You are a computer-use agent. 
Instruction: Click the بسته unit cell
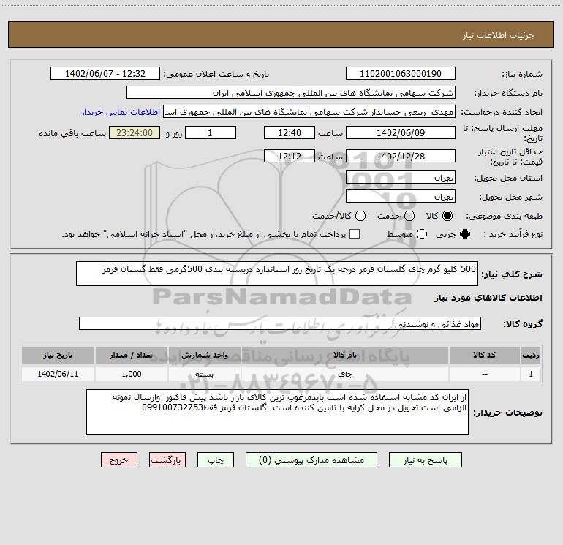point(204,374)
